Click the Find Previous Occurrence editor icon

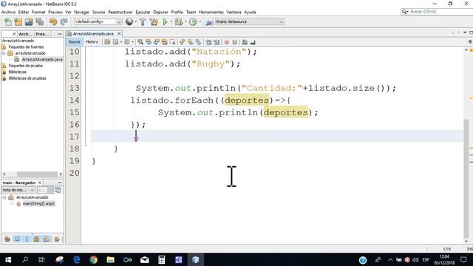[x=149, y=42]
